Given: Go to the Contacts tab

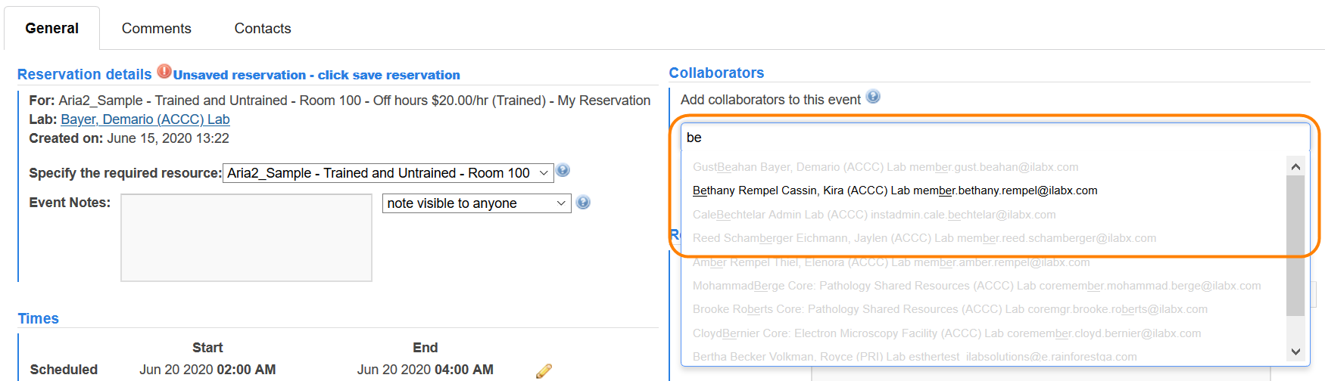Looking at the screenshot, I should (x=262, y=29).
